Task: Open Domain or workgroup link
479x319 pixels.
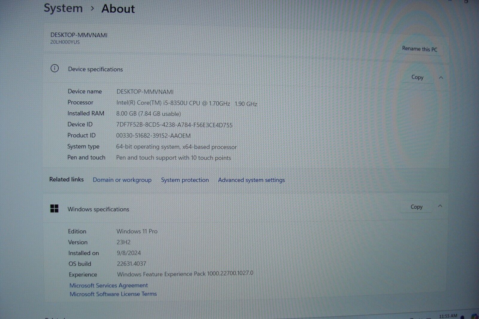Action: tap(122, 180)
